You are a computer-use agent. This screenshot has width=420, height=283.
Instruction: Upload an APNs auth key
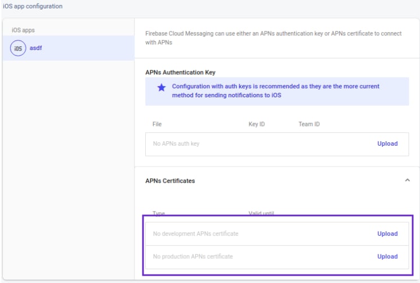tap(387, 144)
